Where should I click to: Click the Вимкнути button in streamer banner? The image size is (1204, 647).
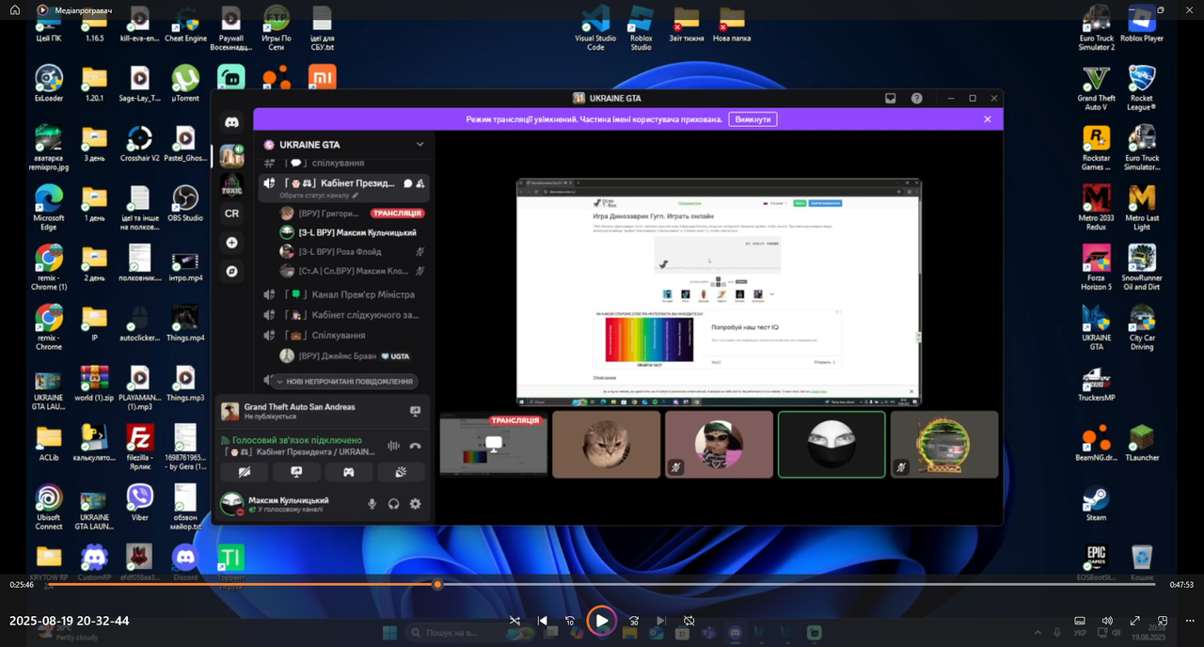coord(752,119)
